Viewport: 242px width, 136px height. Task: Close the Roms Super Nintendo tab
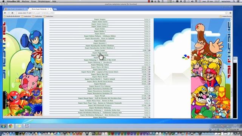[x=51, y=9]
